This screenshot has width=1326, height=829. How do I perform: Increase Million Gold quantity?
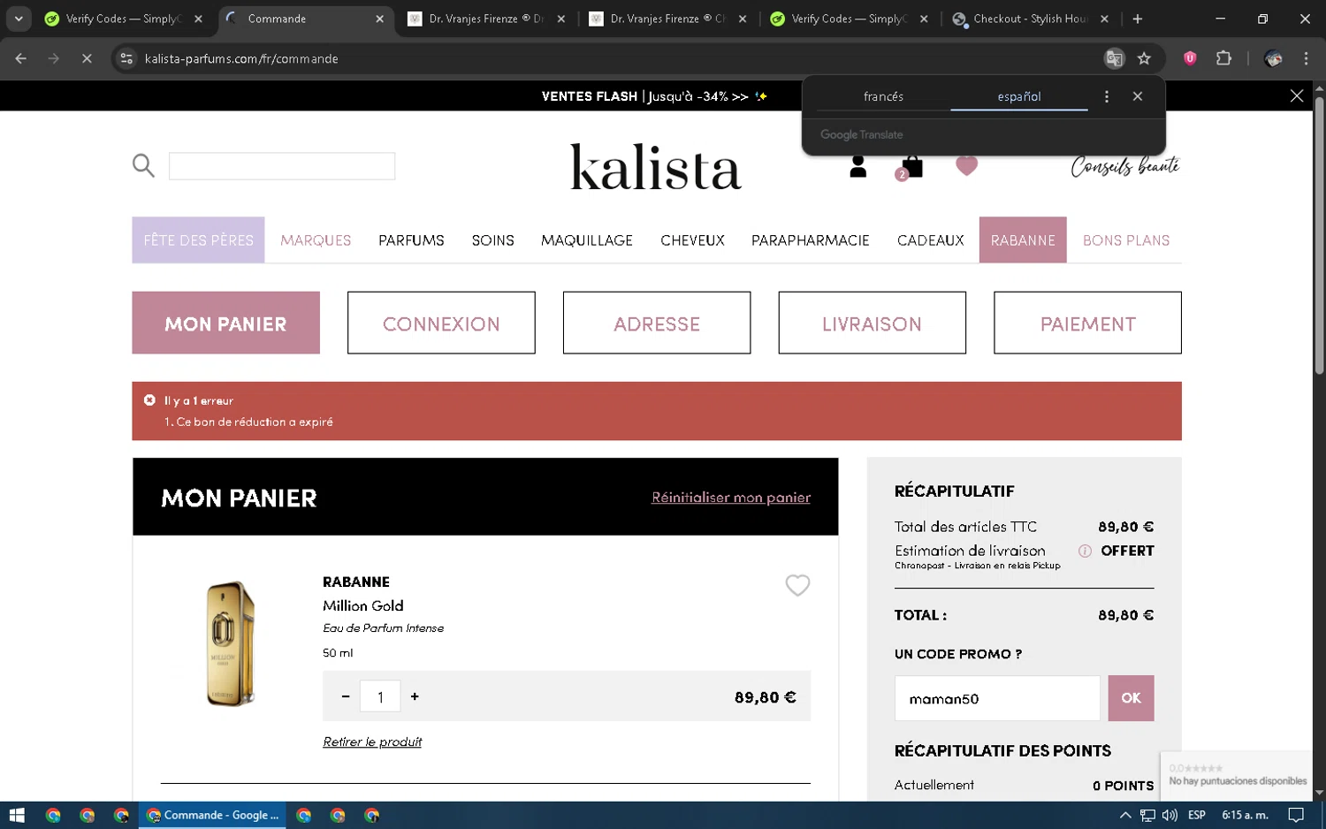coord(415,696)
